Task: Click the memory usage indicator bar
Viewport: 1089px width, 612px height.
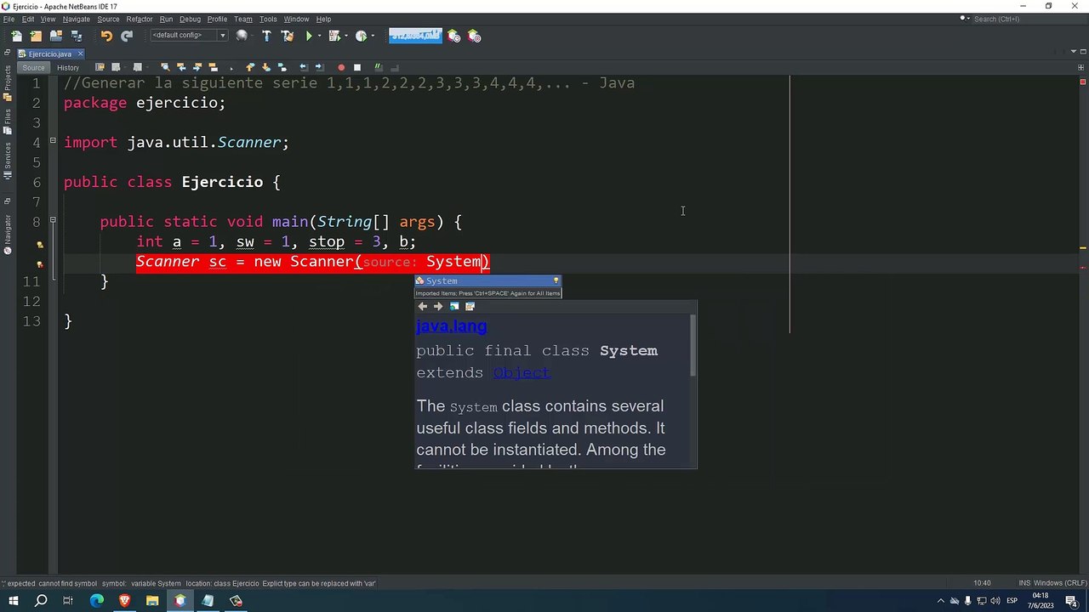Action: pos(415,36)
